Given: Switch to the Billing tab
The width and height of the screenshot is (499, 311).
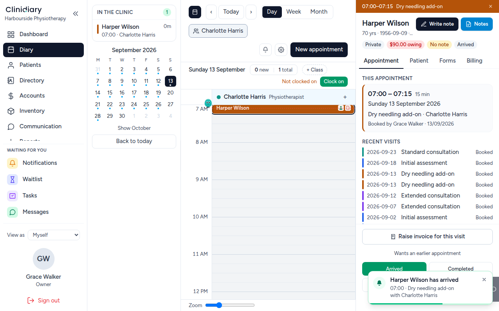Looking at the screenshot, I should click(474, 61).
